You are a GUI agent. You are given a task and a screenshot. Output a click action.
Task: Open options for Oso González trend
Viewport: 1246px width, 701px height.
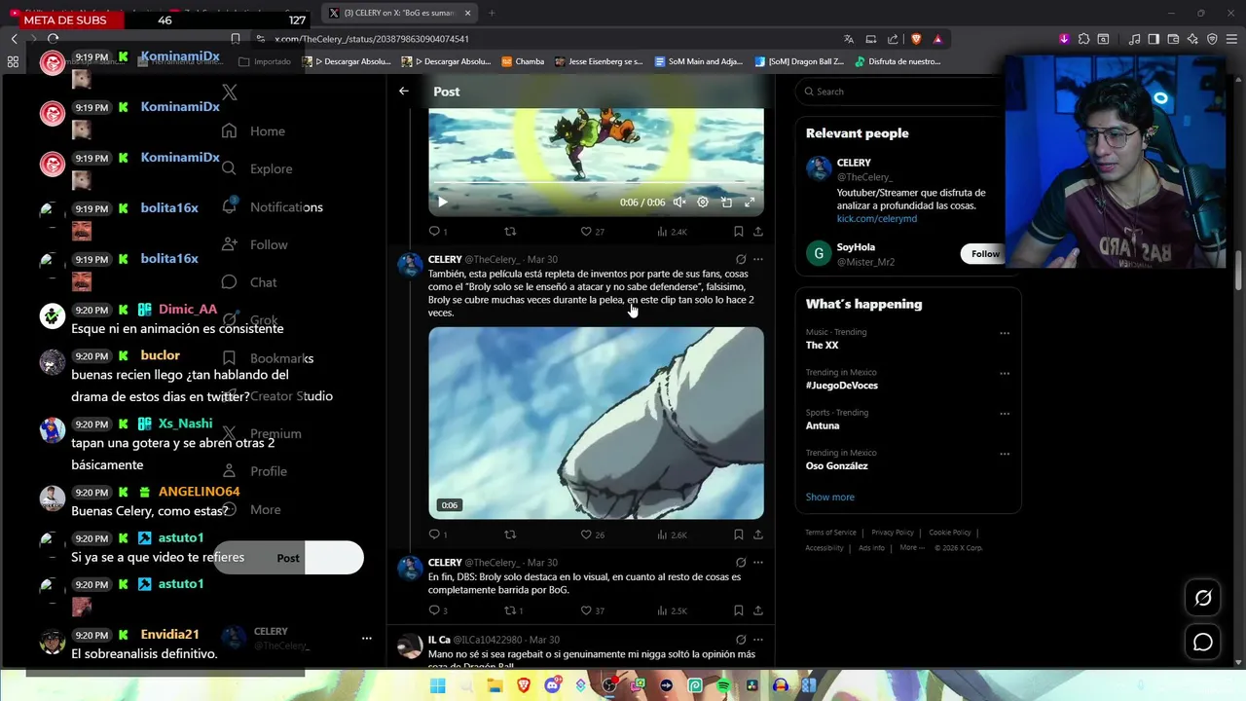1005,454
